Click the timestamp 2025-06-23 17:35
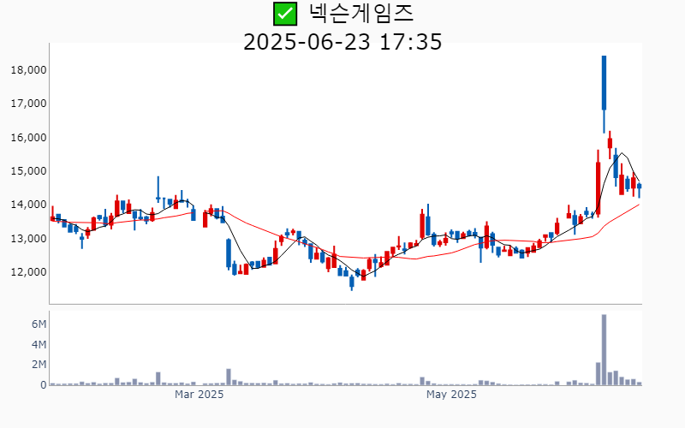685x428 pixels. (342, 42)
